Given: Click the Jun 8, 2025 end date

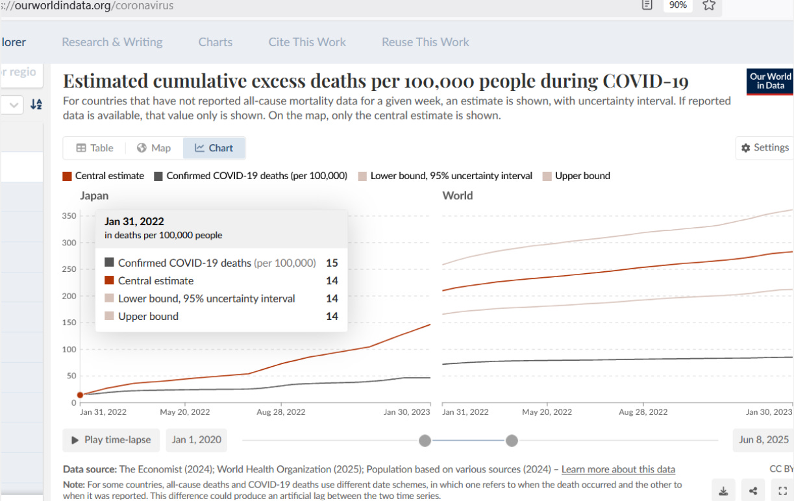Looking at the screenshot, I should click(763, 440).
